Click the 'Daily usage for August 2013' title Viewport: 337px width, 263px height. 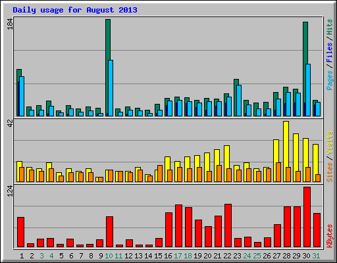tap(75, 10)
